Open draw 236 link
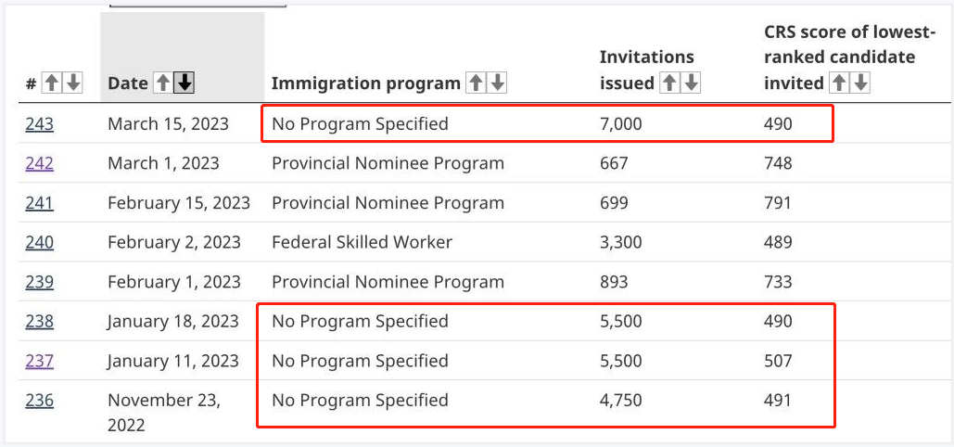The image size is (954, 447). [40, 400]
